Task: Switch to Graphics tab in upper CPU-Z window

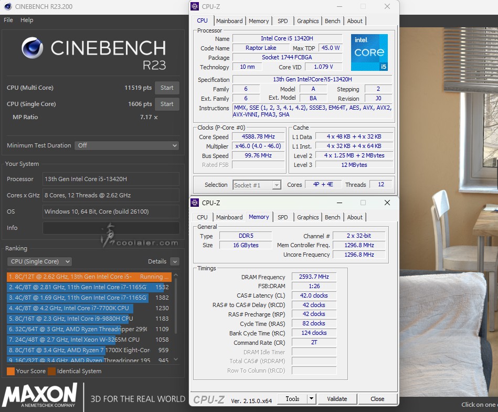Action: click(308, 21)
